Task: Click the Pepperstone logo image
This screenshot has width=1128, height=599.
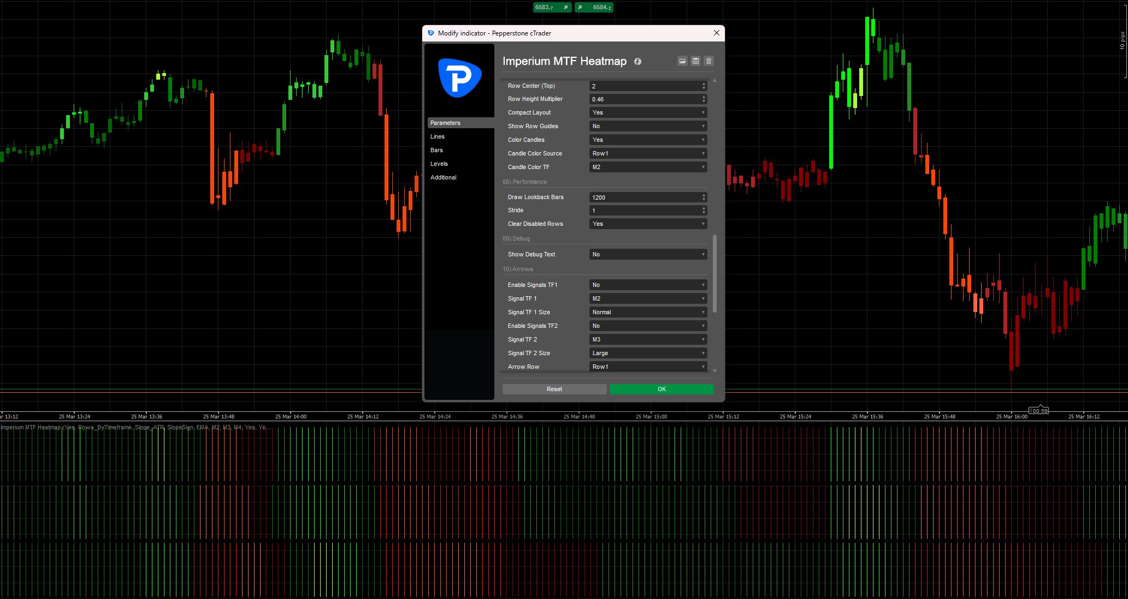Action: point(459,78)
